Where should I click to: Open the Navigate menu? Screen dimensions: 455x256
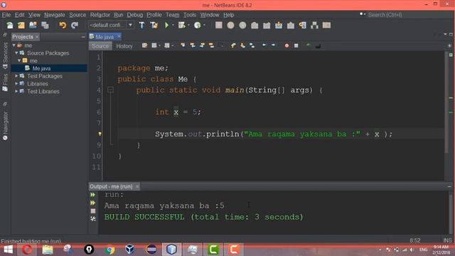point(55,15)
